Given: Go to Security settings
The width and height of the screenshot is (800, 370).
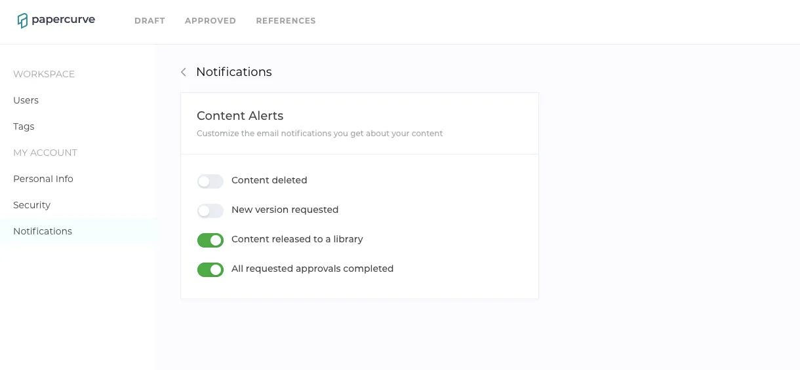Looking at the screenshot, I should pos(31,205).
